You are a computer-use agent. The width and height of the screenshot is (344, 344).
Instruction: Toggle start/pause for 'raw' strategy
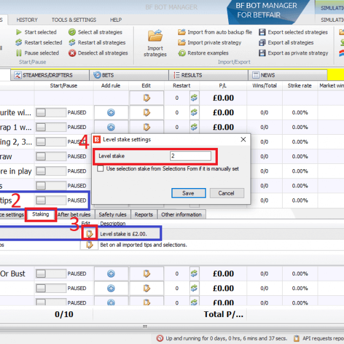[51, 157]
